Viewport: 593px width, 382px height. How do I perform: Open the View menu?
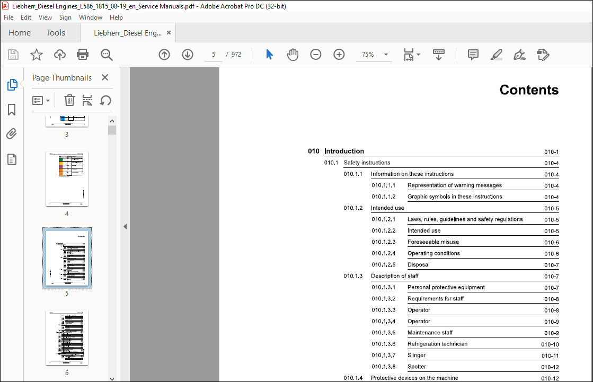(x=45, y=17)
